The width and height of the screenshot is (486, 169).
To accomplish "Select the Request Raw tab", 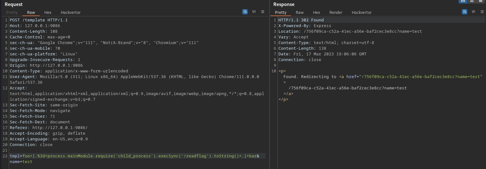I will tap(31, 12).
